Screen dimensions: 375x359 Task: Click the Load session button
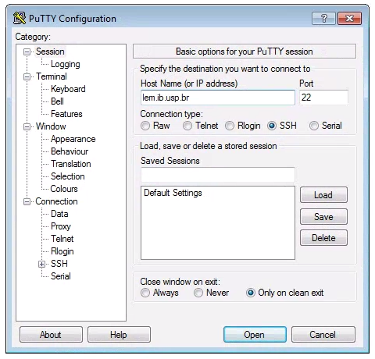point(323,195)
